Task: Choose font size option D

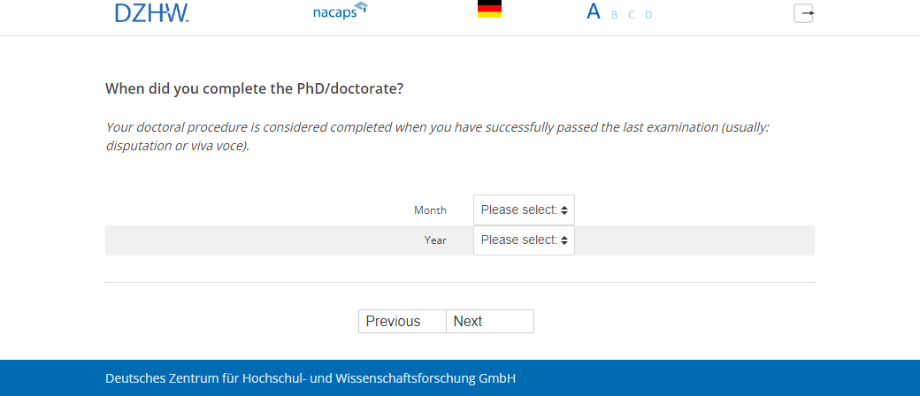Action: (648, 15)
